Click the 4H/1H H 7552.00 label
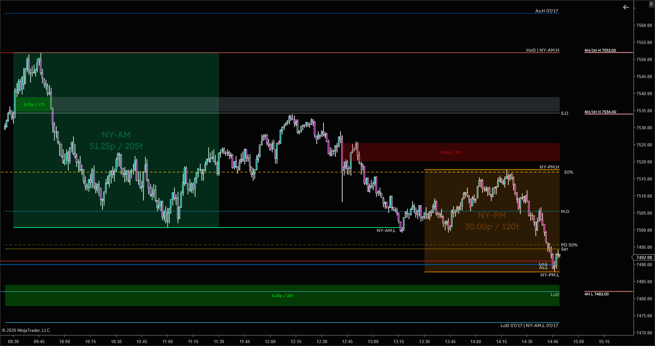The width and height of the screenshot is (655, 346). pos(600,50)
